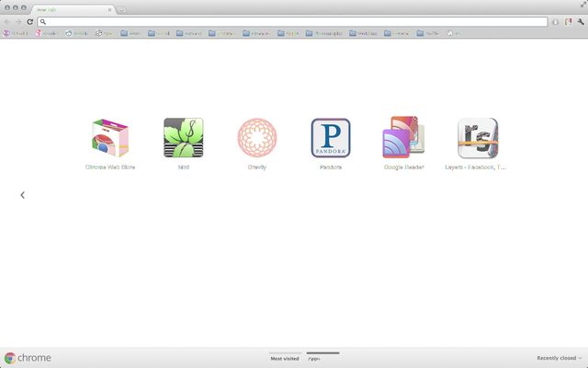Launch the Layers app icon
The width and height of the screenshot is (588, 368).
point(478,138)
